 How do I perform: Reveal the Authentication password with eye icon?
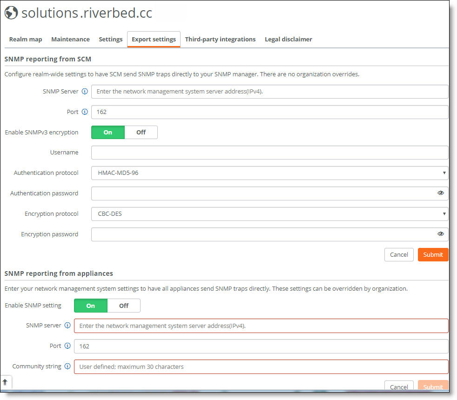coord(440,193)
